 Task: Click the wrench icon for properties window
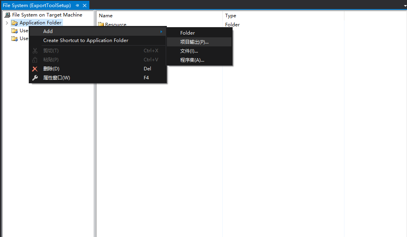[35, 78]
